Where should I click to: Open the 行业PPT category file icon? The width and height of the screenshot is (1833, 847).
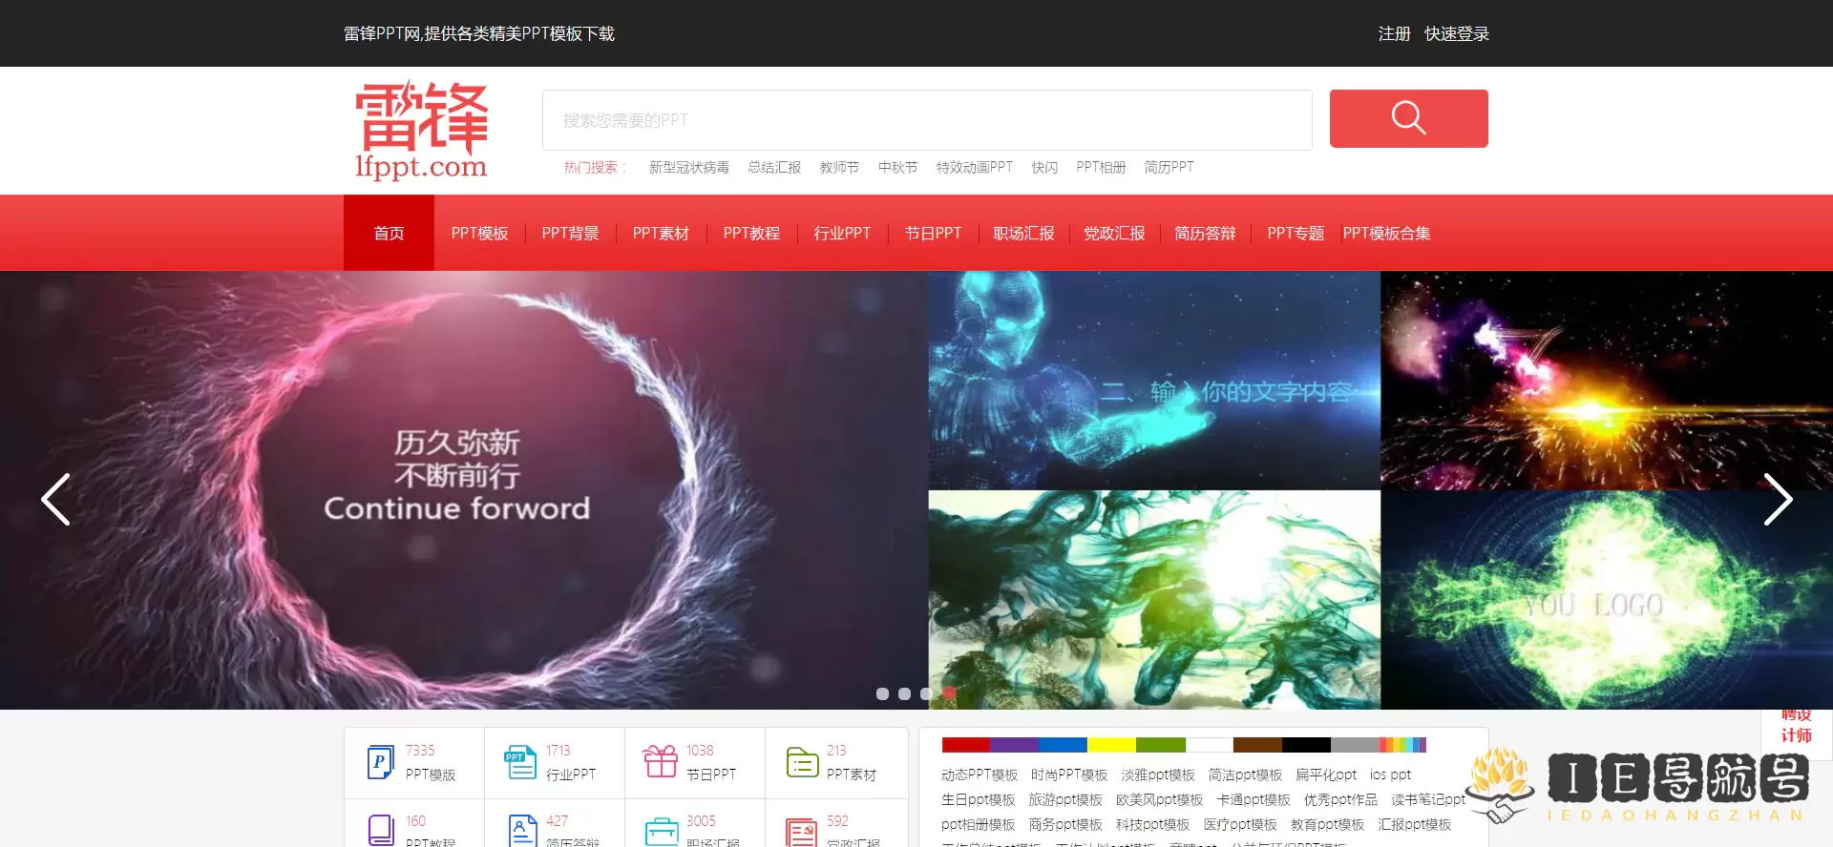coord(520,762)
